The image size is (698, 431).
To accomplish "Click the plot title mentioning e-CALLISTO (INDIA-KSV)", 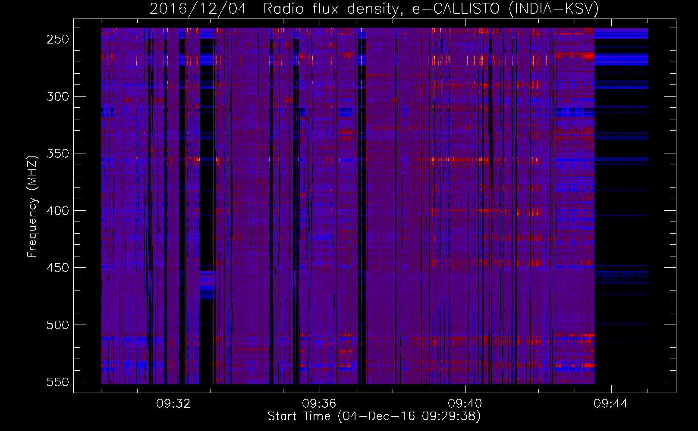I will [374, 9].
